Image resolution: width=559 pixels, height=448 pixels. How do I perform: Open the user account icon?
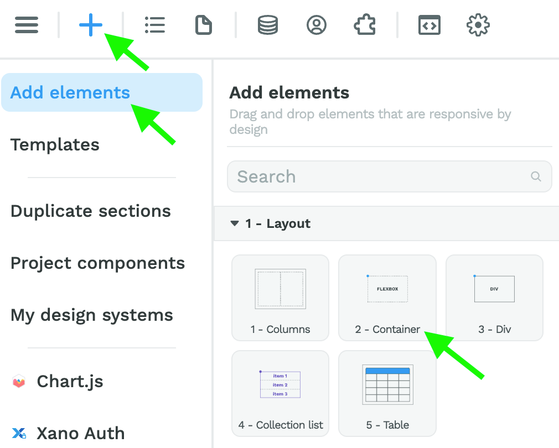[x=316, y=25]
